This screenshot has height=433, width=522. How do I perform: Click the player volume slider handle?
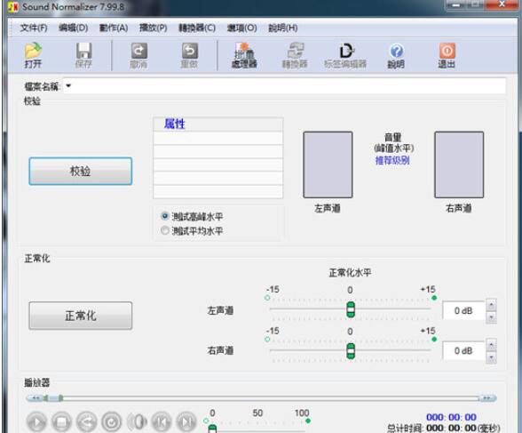tap(212, 429)
